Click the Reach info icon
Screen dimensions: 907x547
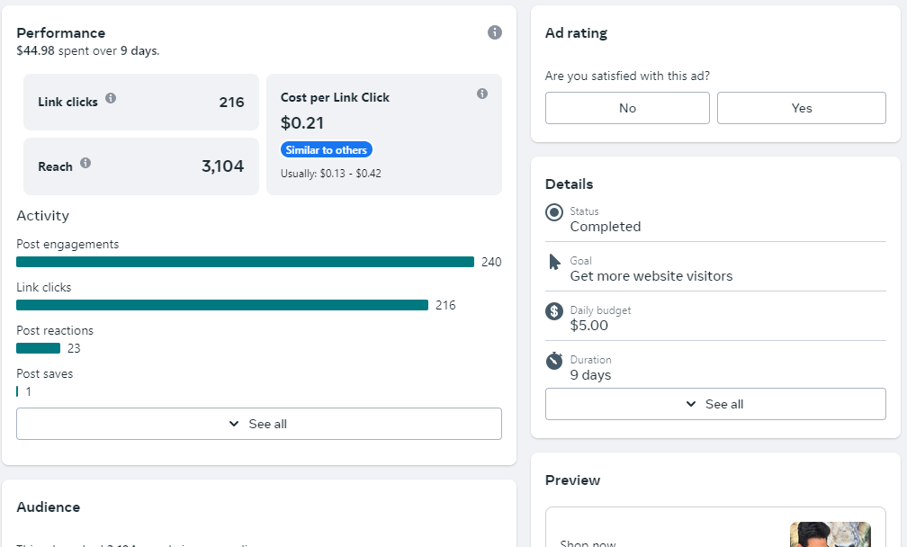[85, 163]
